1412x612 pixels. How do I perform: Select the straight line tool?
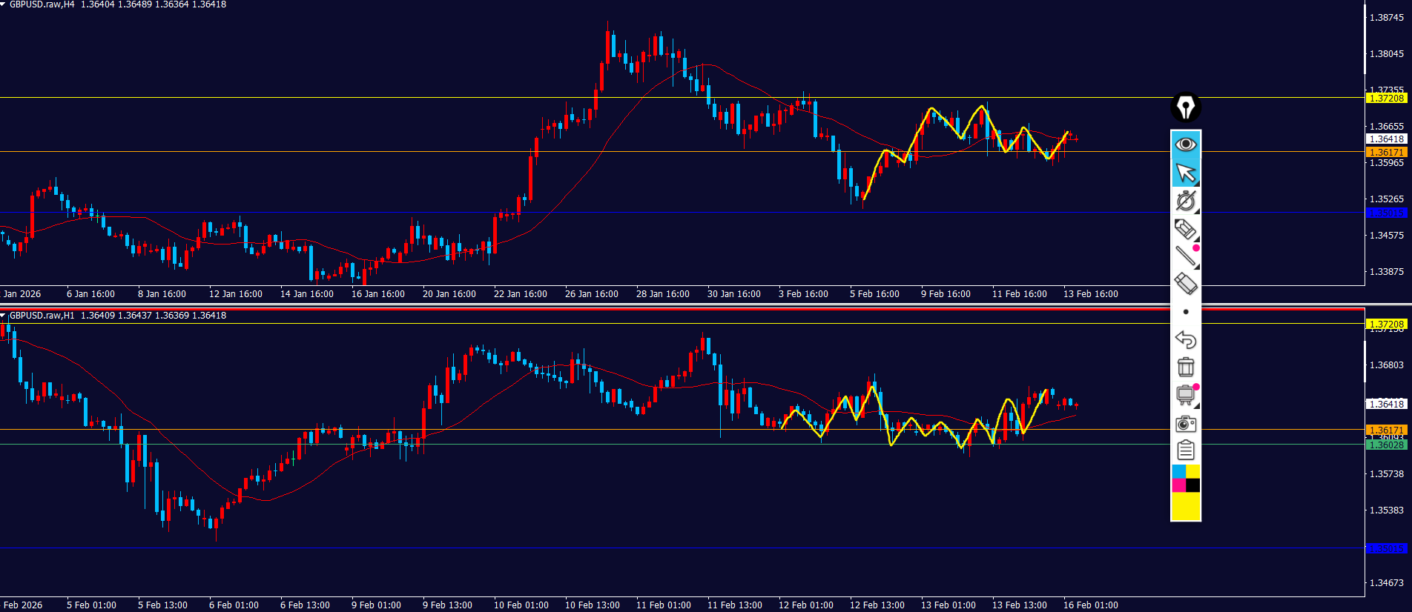pyautogui.click(x=1185, y=256)
